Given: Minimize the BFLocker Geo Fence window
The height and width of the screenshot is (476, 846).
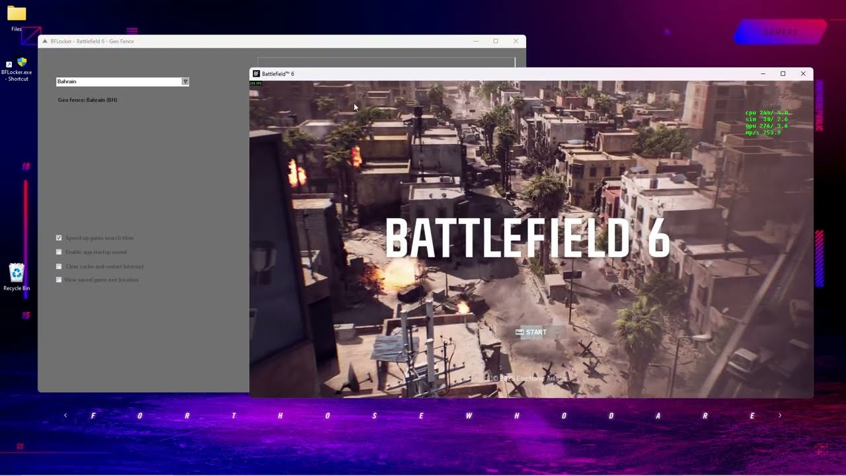Looking at the screenshot, I should click(475, 41).
